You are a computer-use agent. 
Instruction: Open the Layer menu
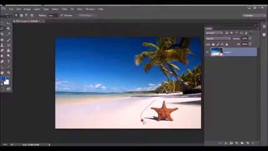[x=37, y=9]
